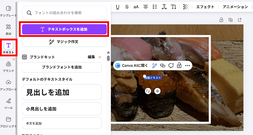
Task: Lock the page with top padlock icon
Action: click(x=221, y=20)
